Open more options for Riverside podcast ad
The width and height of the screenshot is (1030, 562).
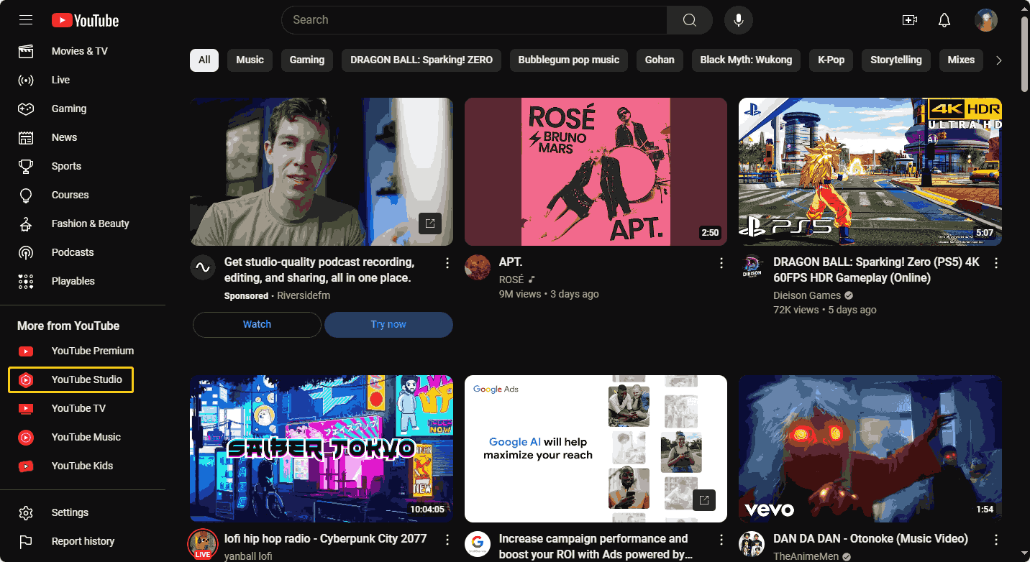(447, 263)
